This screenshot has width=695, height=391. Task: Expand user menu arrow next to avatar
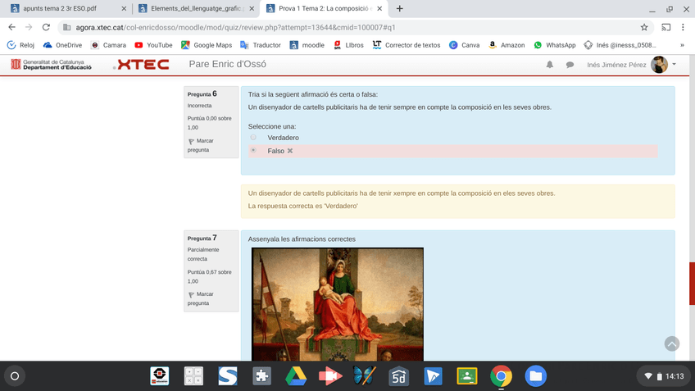[675, 64]
